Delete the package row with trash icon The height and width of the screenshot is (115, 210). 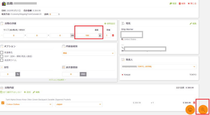point(113,35)
